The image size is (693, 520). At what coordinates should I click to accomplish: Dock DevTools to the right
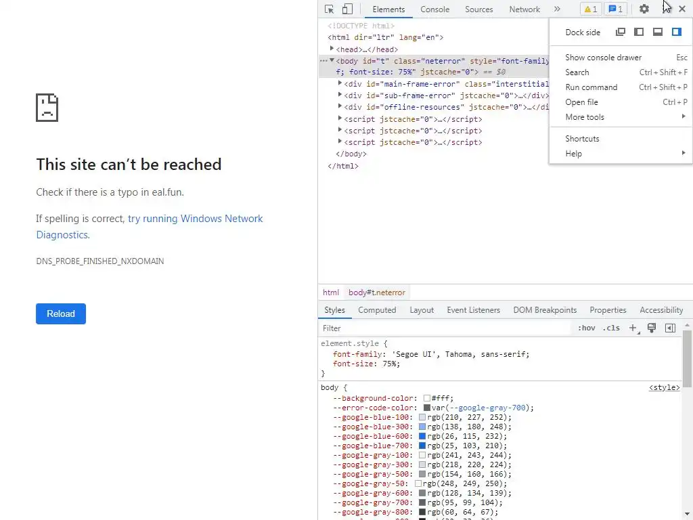(677, 32)
